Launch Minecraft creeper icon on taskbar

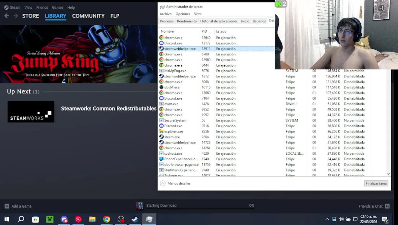tap(50, 219)
